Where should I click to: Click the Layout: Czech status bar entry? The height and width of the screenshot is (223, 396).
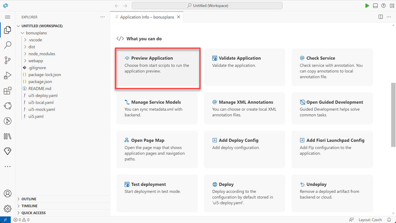[370, 220]
